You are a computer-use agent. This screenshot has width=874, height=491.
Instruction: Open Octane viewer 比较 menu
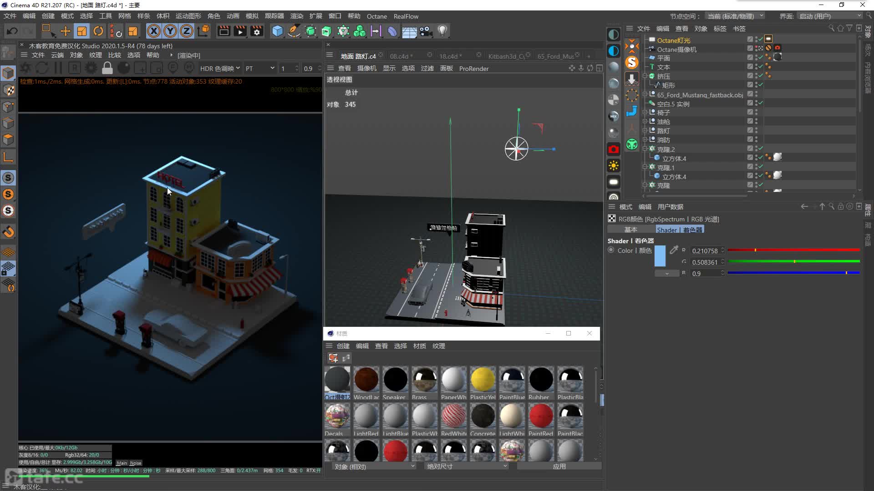pos(115,55)
